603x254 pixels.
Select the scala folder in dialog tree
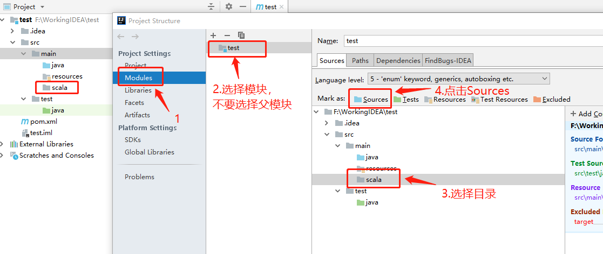click(x=369, y=179)
